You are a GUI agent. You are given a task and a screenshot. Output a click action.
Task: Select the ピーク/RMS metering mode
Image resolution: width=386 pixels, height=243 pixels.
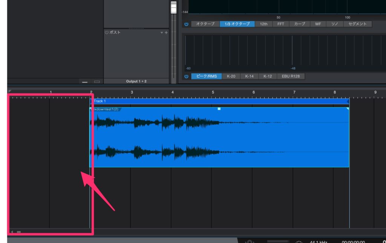207,77
